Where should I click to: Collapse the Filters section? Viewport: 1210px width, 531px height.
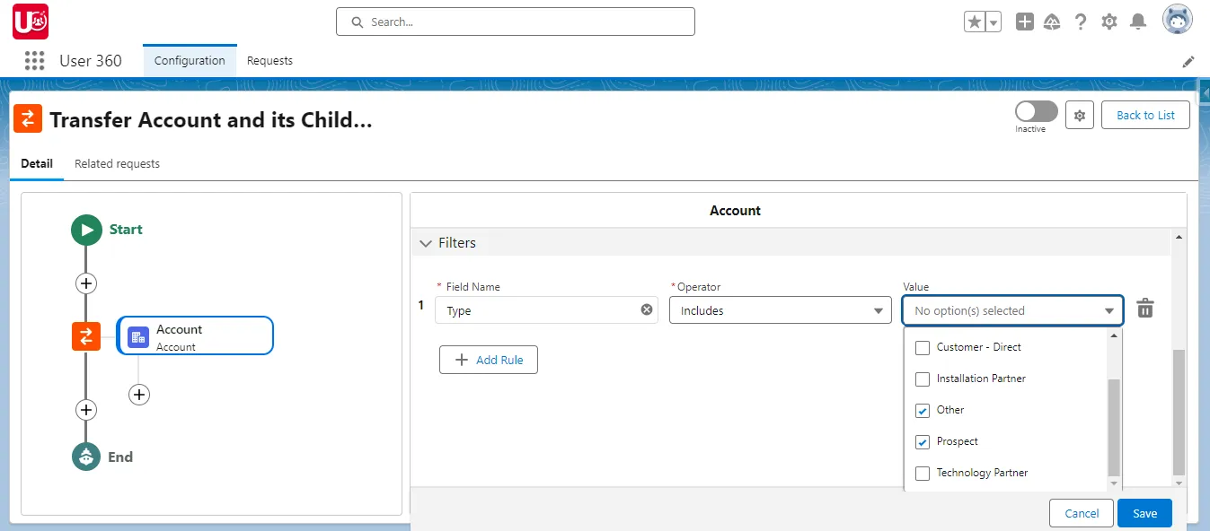point(426,242)
